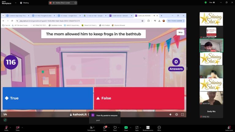Expand the arrow next to React
The width and height of the screenshot is (235, 132).
(118, 127)
